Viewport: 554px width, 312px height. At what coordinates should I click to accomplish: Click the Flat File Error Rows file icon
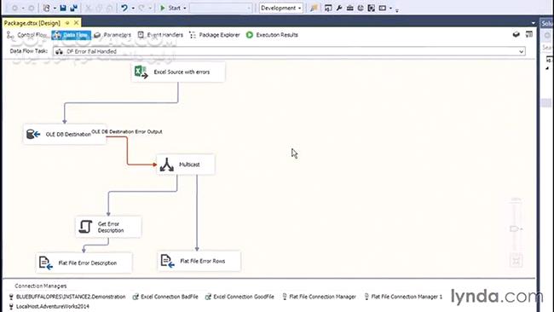point(167,261)
